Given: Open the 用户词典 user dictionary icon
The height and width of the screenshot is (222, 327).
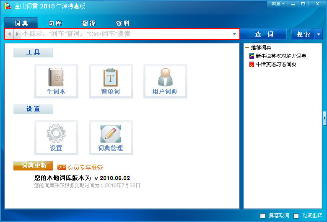Looking at the screenshot, I should [x=165, y=81].
